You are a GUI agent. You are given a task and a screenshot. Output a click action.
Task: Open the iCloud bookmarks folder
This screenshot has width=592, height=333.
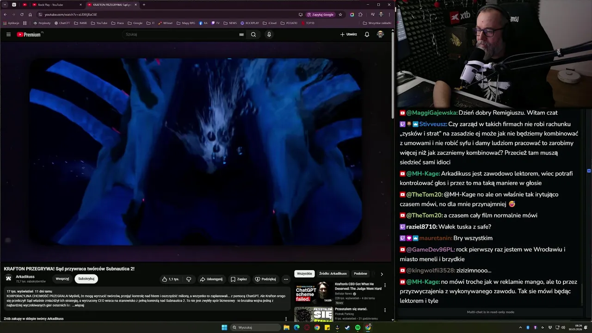click(x=270, y=23)
